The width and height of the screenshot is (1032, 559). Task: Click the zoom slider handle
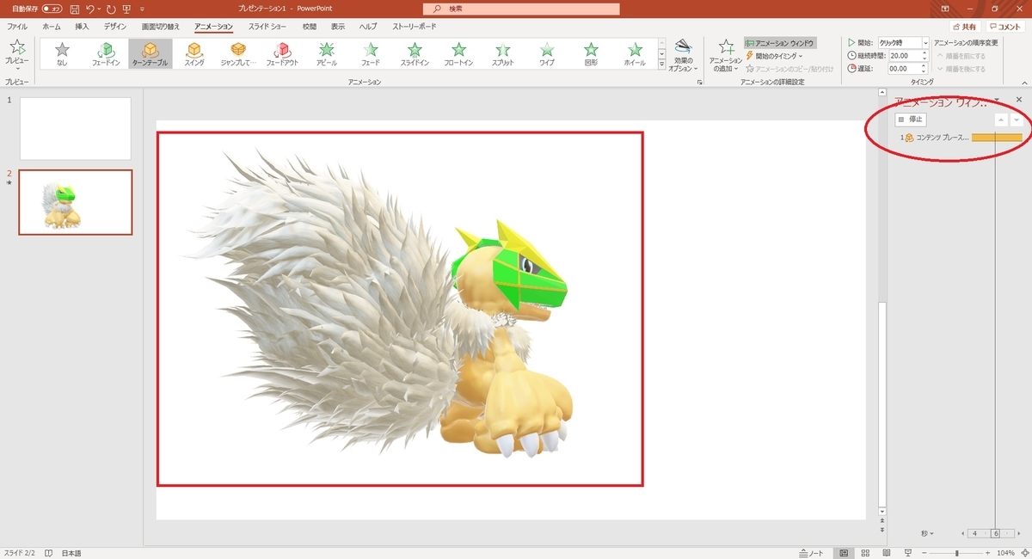957,553
